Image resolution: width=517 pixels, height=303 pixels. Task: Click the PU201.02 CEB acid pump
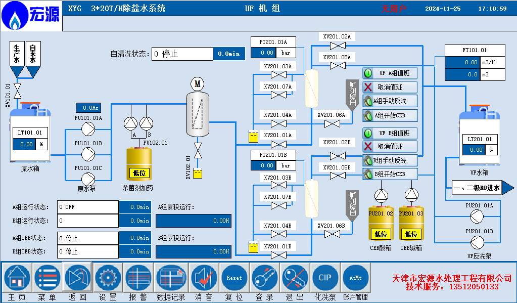point(381,196)
